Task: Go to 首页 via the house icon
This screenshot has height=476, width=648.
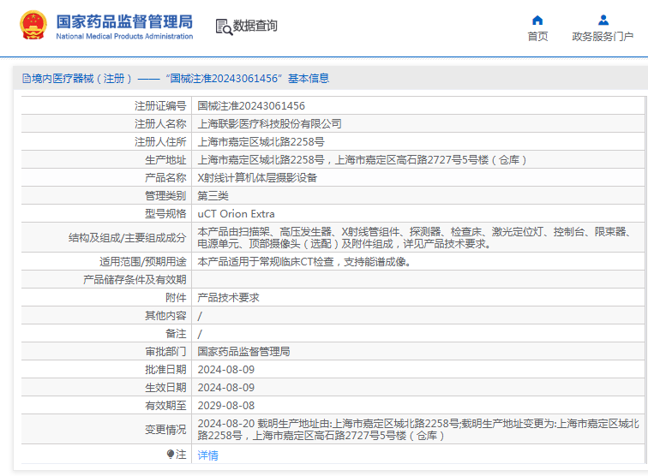Action: click(537, 21)
